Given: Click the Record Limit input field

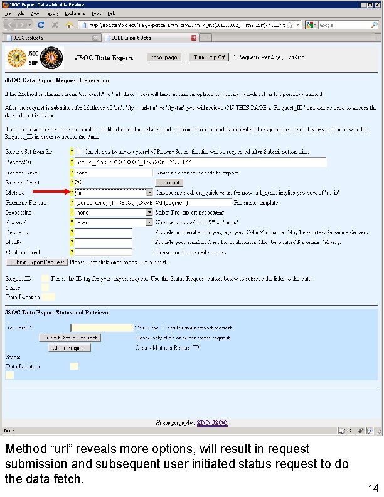Looking at the screenshot, I should [x=114, y=173].
